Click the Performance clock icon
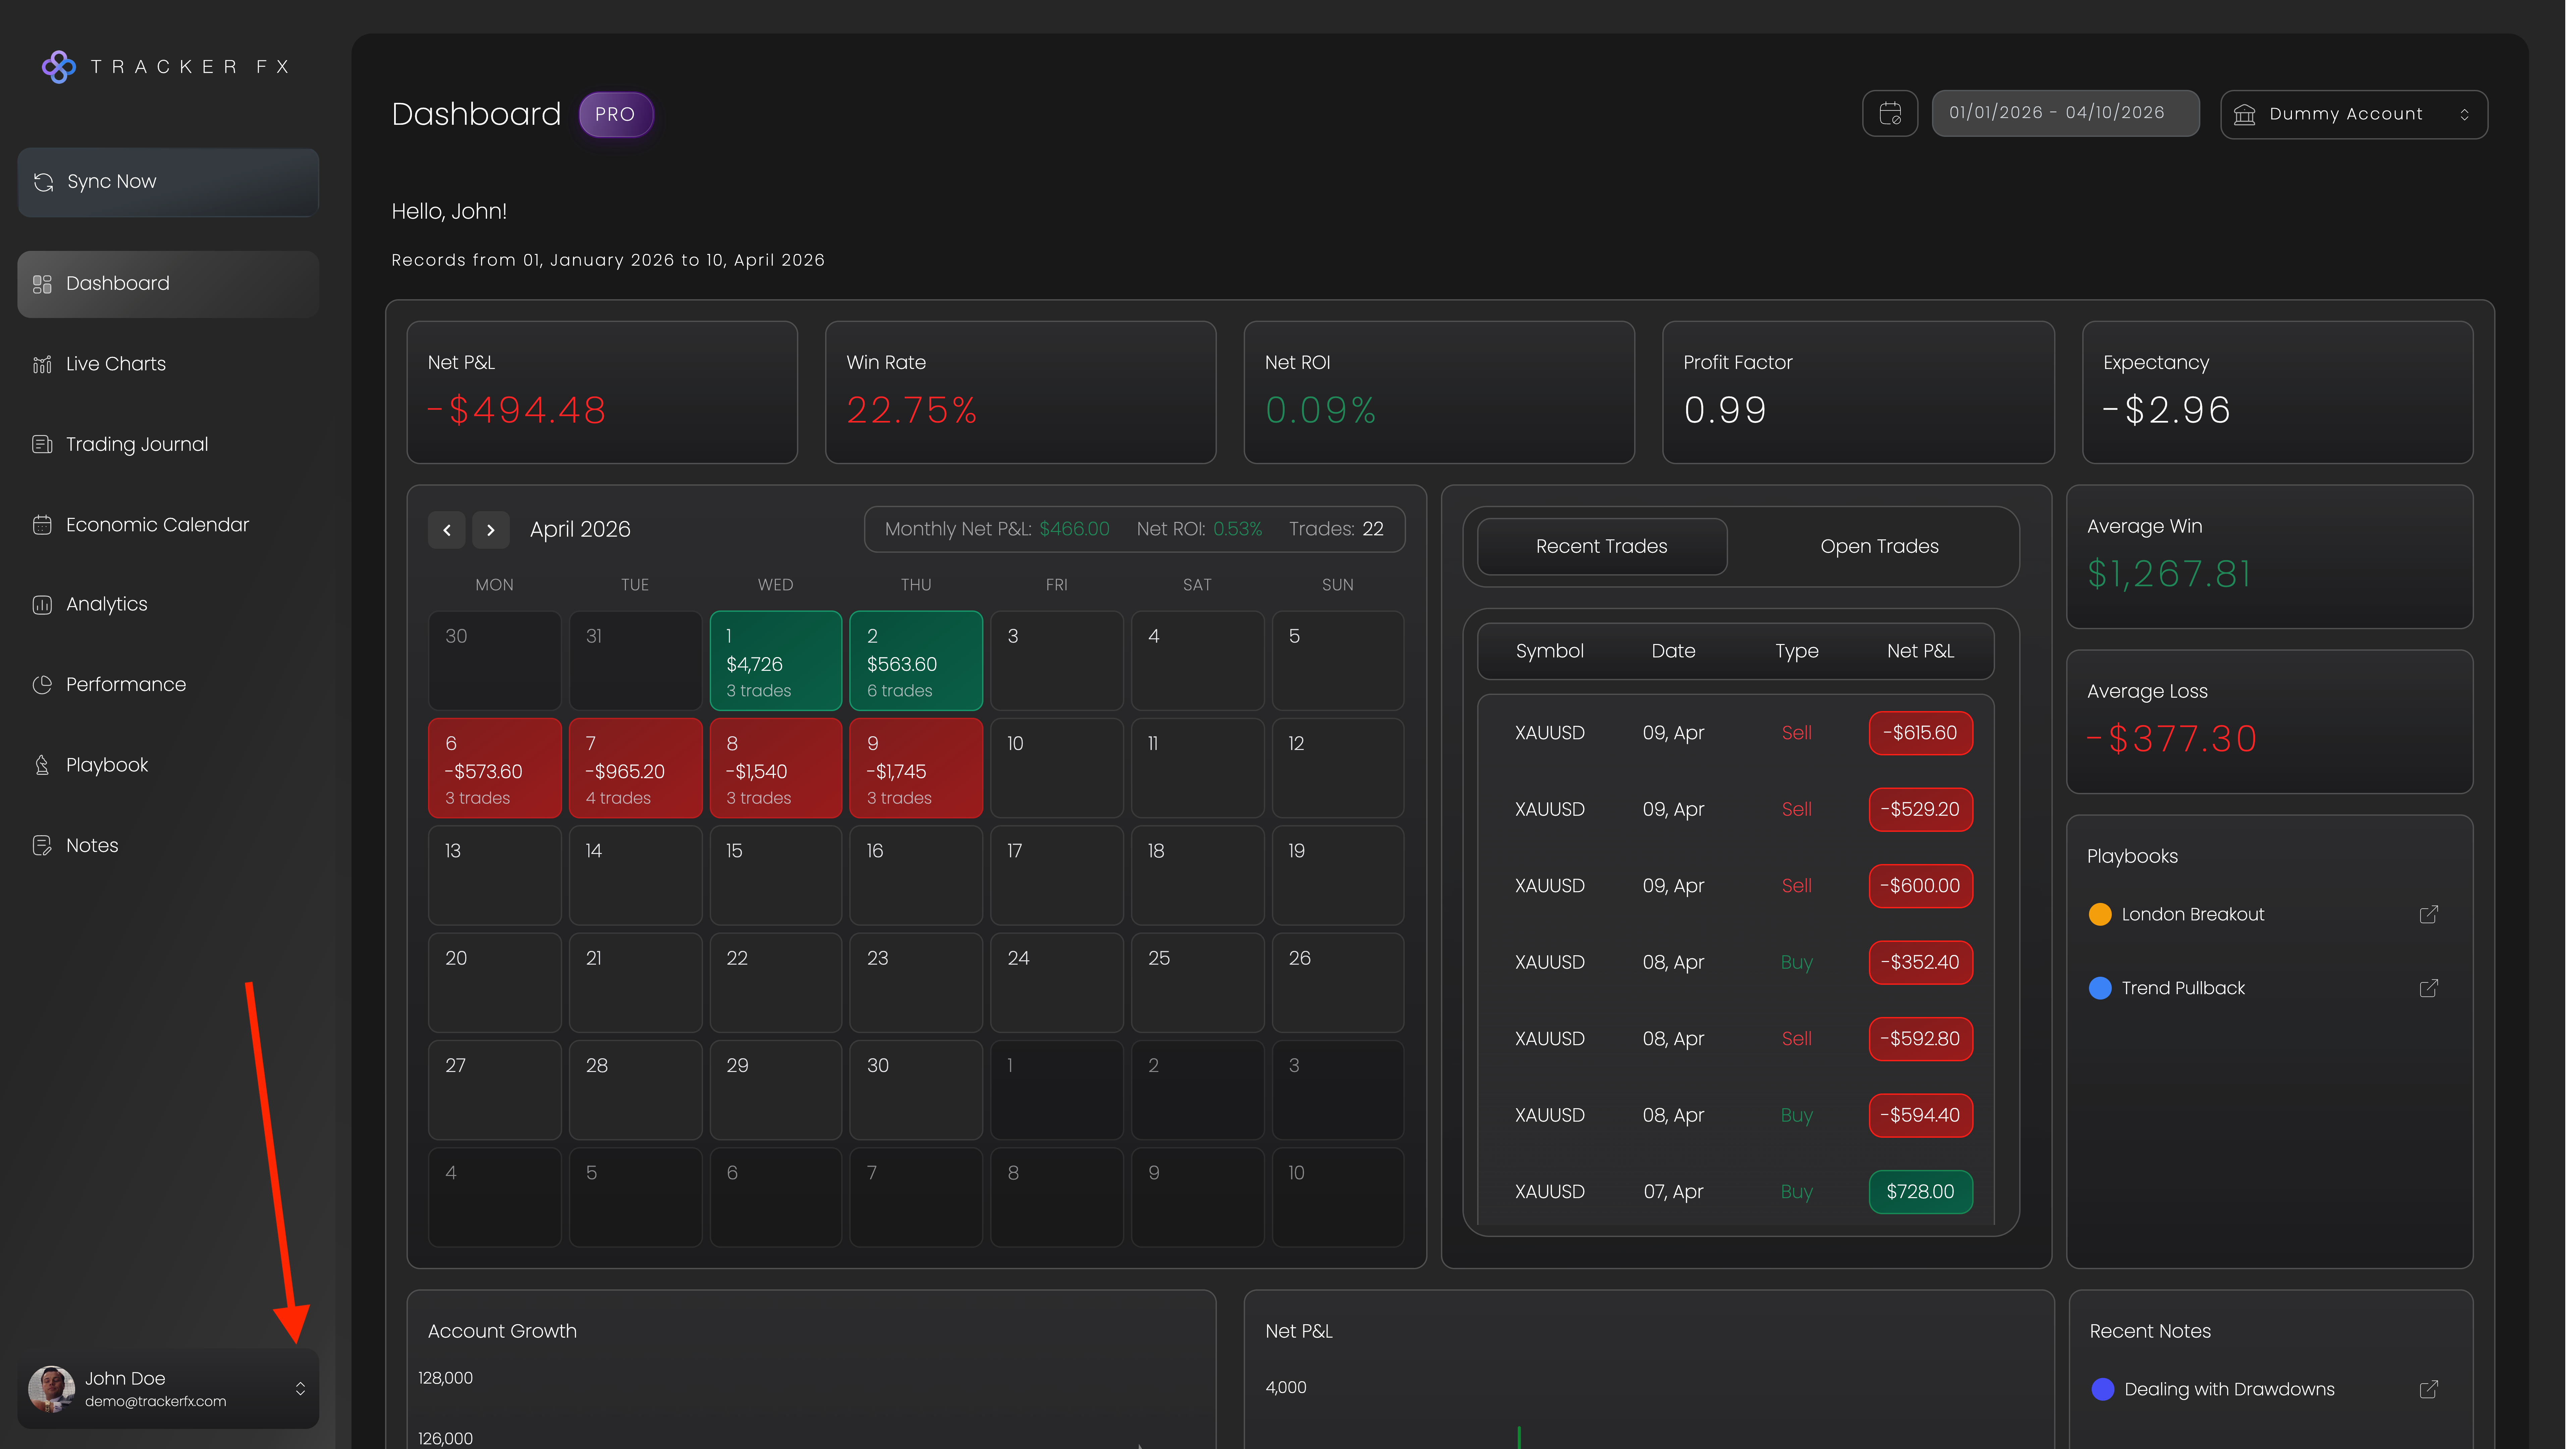This screenshot has width=2576, height=1449. tap(42, 684)
